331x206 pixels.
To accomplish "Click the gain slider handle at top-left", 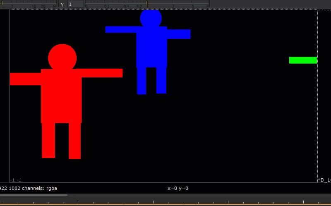I will (2, 3).
